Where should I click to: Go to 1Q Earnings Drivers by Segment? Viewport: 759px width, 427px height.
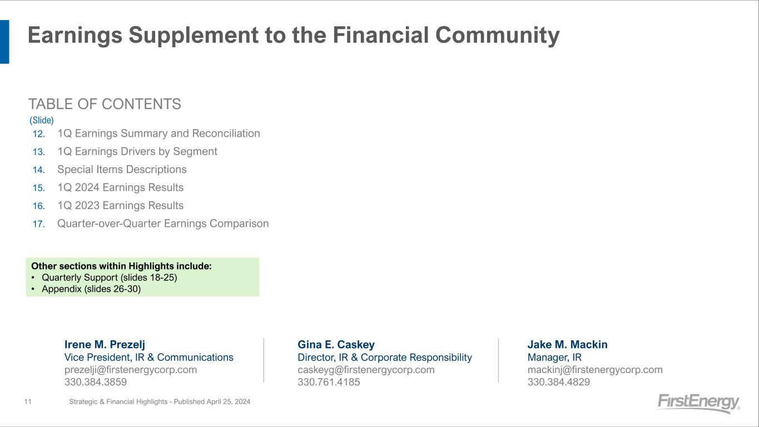pos(137,151)
